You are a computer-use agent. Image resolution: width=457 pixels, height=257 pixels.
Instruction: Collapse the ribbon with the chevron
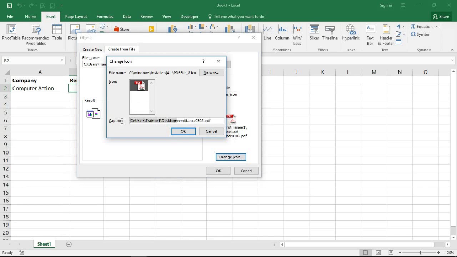click(x=452, y=50)
